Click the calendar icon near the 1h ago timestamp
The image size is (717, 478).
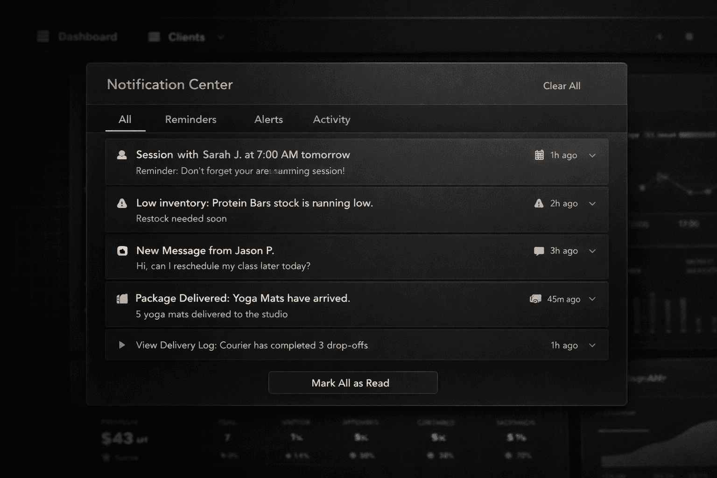pyautogui.click(x=539, y=155)
